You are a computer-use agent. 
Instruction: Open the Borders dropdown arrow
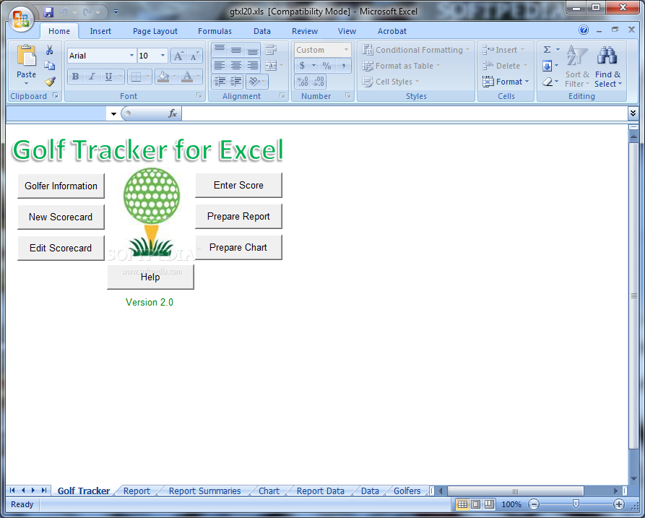147,77
